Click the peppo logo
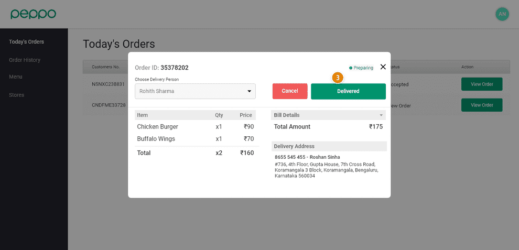Image resolution: width=519 pixels, height=250 pixels. [33, 14]
